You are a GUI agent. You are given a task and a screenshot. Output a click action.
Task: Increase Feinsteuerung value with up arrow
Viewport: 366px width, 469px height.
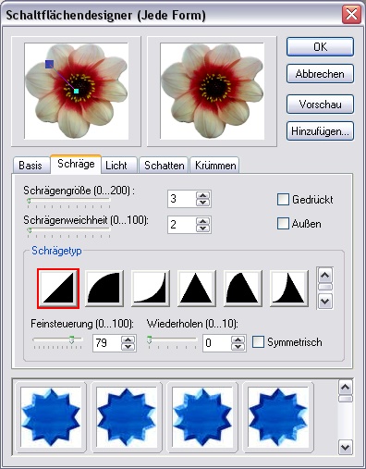coord(128,339)
